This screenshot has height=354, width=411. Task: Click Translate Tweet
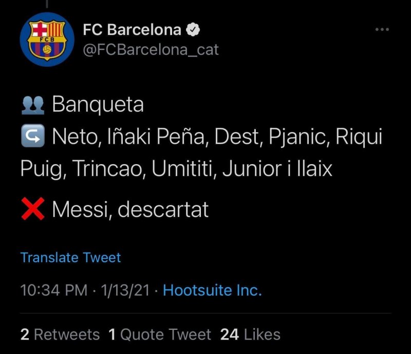click(70, 257)
